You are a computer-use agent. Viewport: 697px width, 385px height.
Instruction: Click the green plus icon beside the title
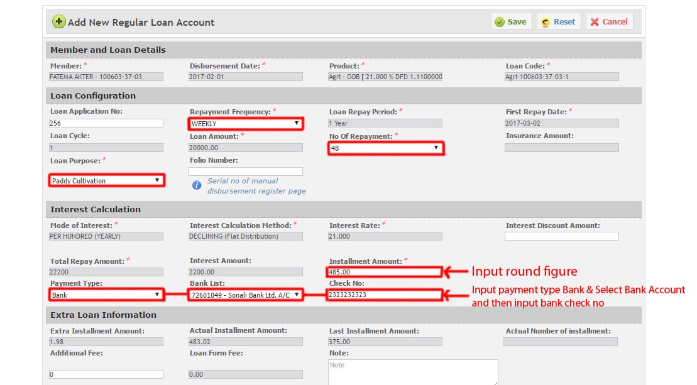tap(58, 22)
